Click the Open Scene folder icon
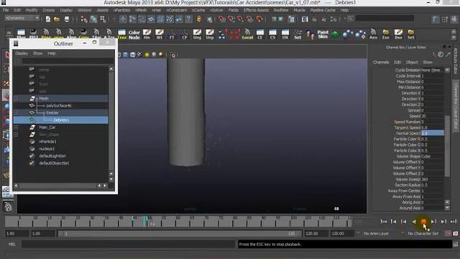Screen dimensions: 460x259 tap(57, 19)
